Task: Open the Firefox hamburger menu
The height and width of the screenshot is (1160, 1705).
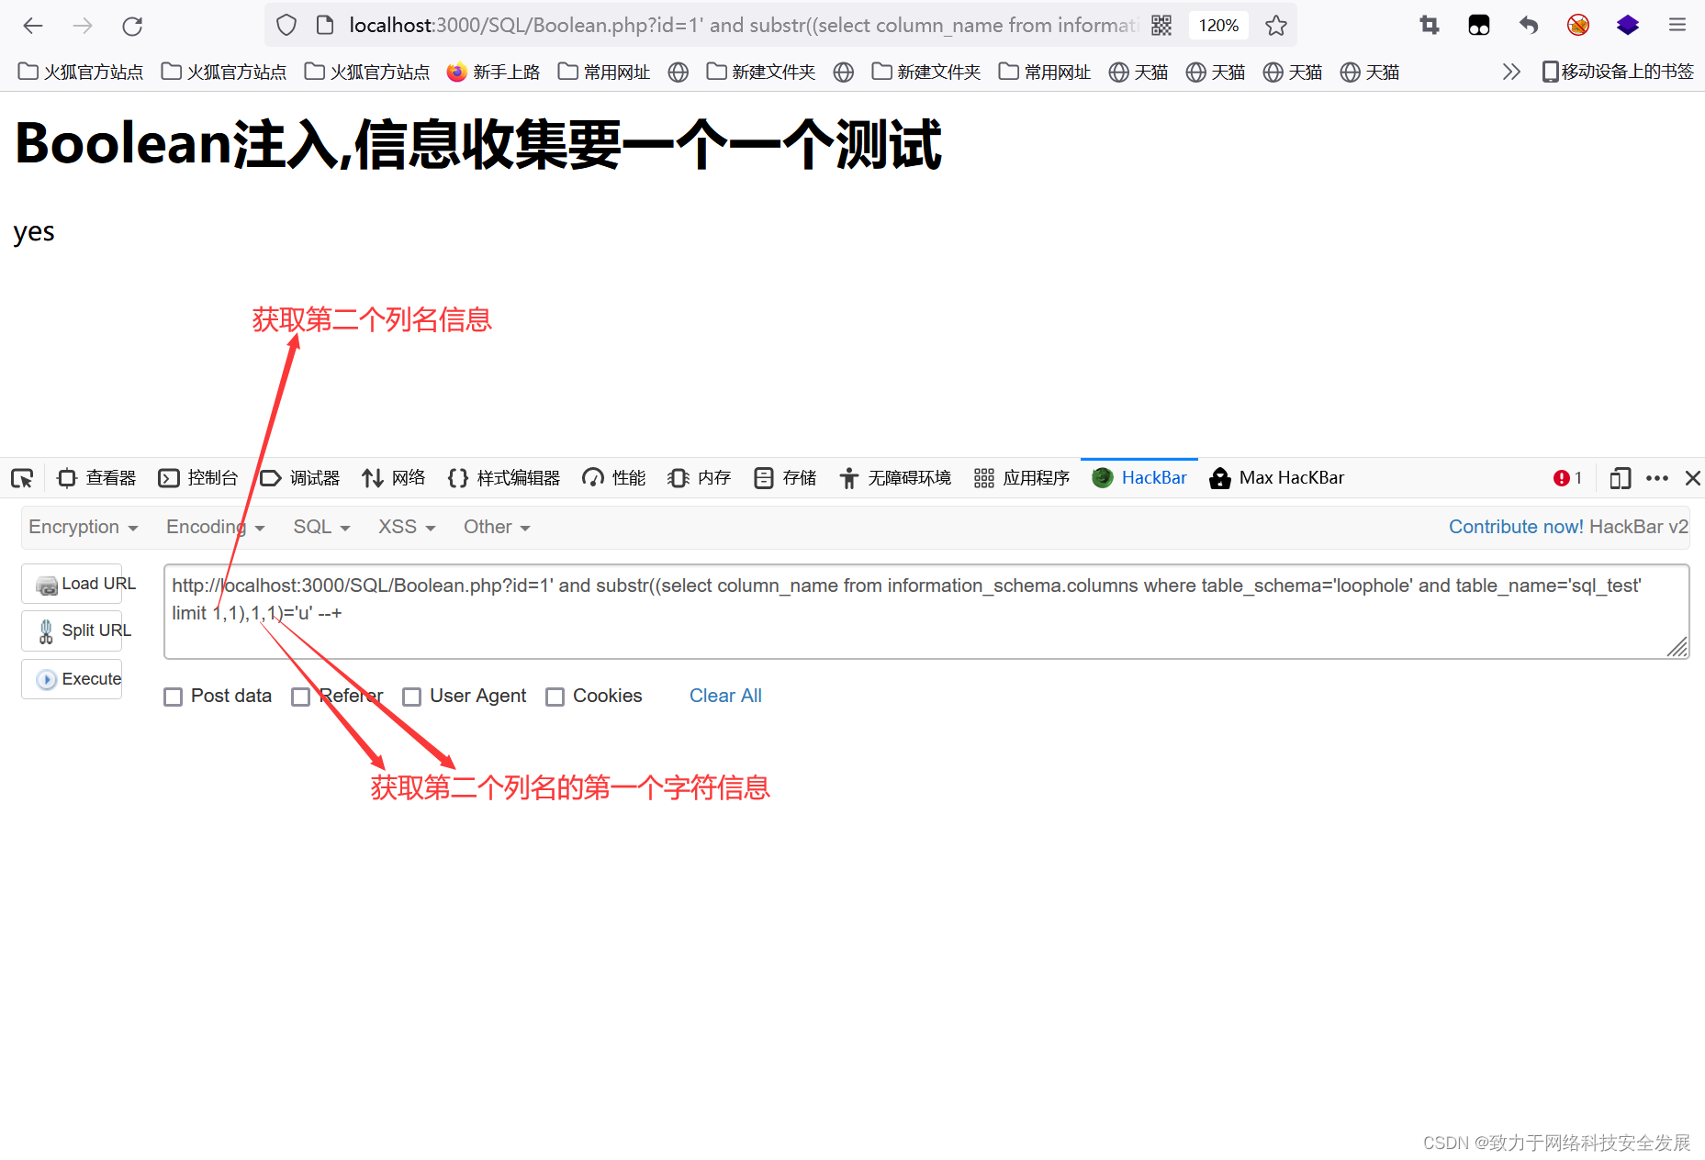Action: (1677, 26)
